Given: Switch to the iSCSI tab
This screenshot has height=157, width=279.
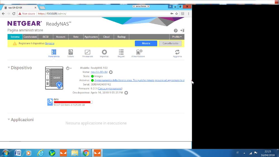Looking at the screenshot, I should (x=45, y=37).
